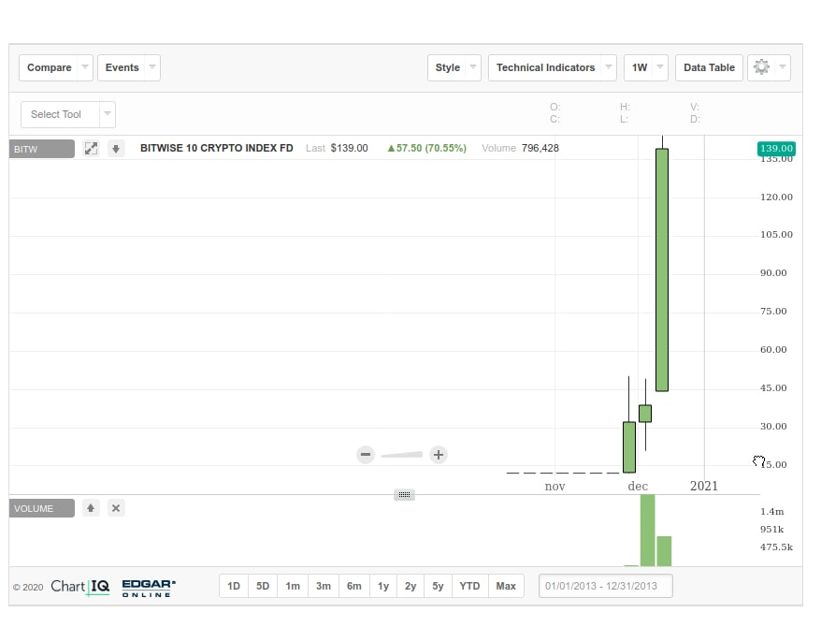Change the 1W interval dropdown

click(646, 67)
